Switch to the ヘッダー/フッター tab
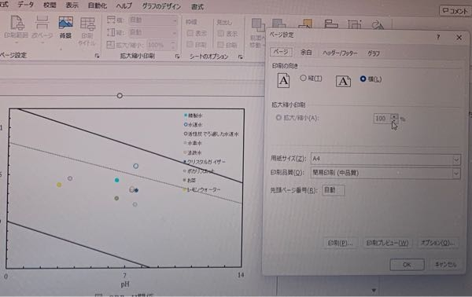Viewport: 472px width, 297px height. 340,53
